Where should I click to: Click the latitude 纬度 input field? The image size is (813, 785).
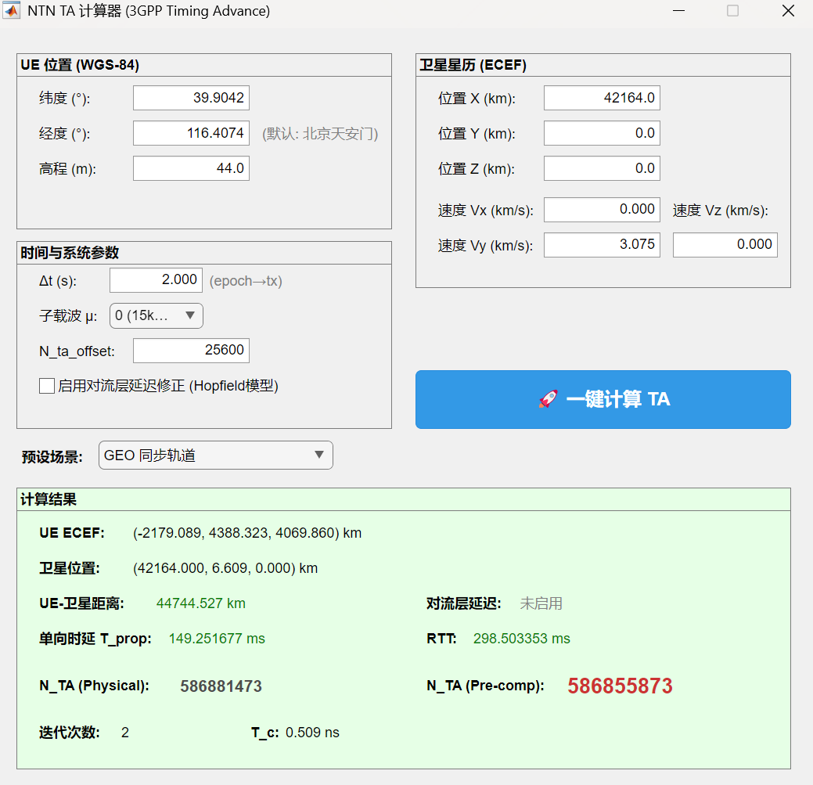click(191, 97)
